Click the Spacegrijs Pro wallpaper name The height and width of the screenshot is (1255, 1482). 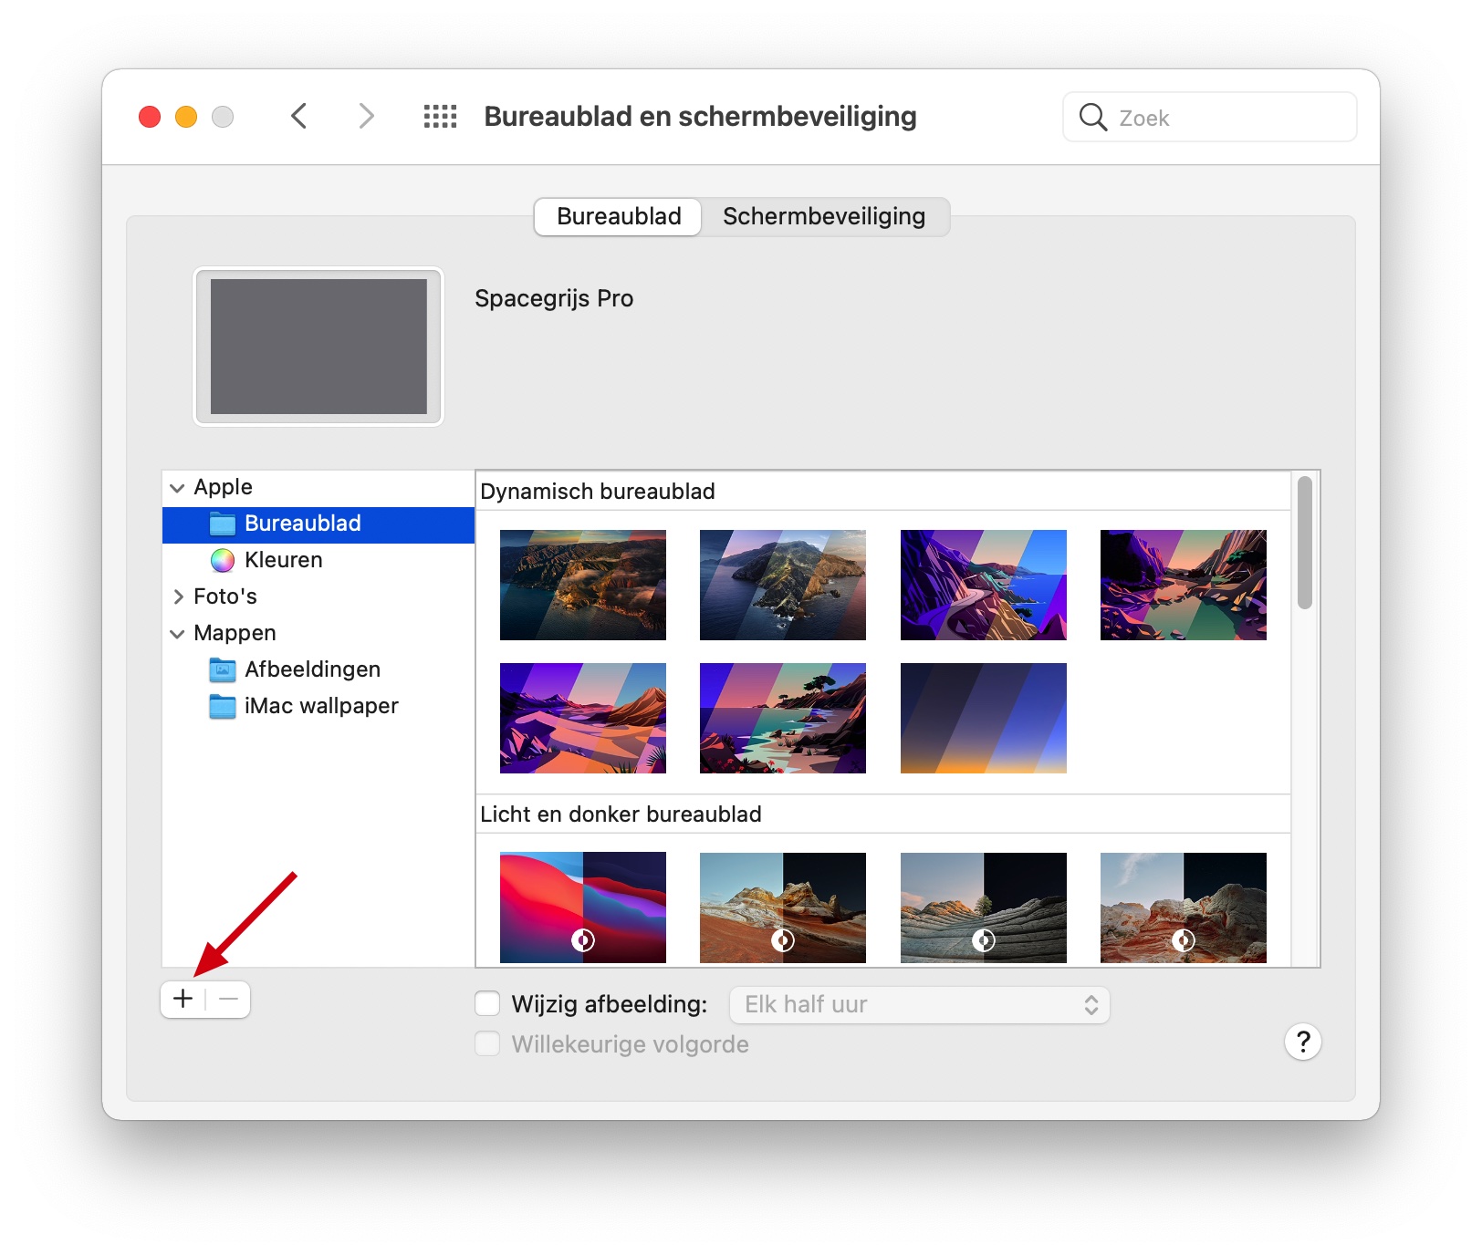[554, 299]
